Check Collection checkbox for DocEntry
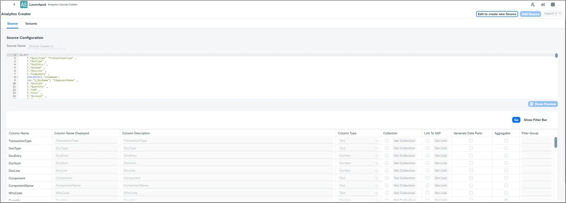The image size is (566, 203). click(387, 155)
